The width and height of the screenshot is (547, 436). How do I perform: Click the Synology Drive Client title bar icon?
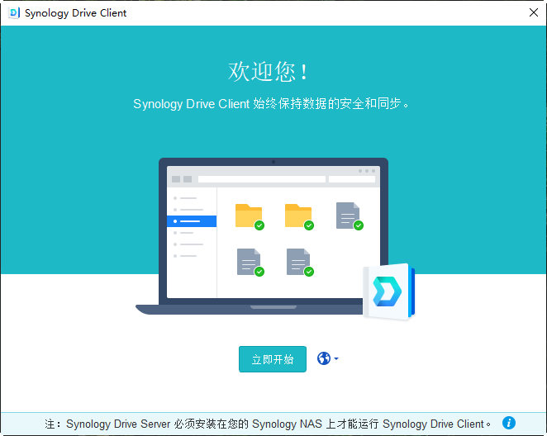point(14,13)
